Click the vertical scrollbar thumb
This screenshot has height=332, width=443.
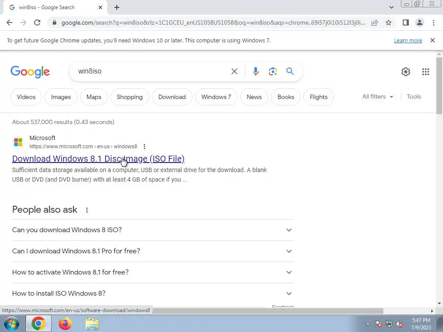[x=439, y=85]
